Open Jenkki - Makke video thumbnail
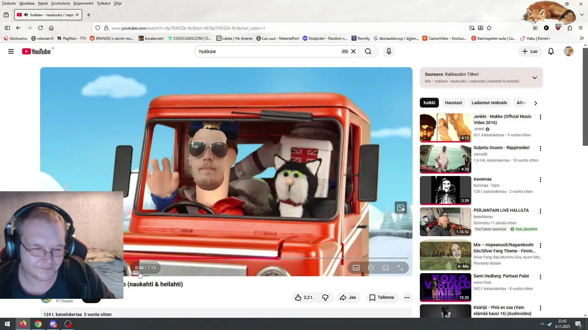This screenshot has width=588, height=330. [x=445, y=127]
